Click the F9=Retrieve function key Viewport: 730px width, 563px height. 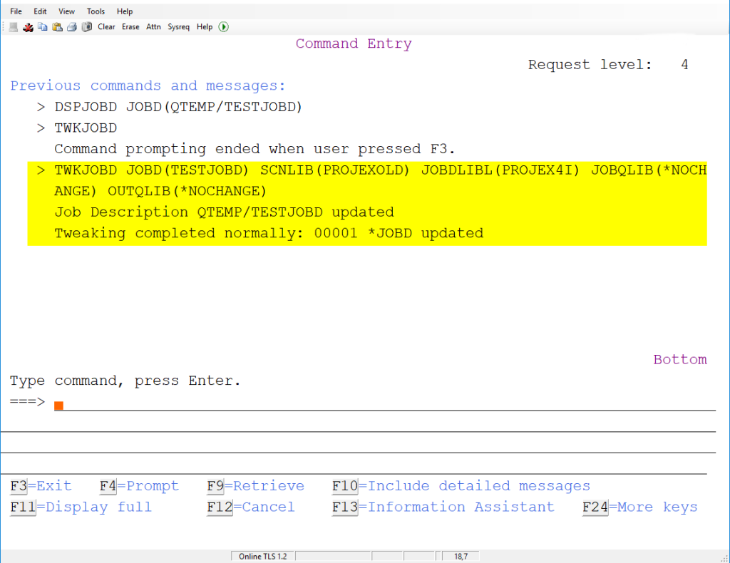256,486
